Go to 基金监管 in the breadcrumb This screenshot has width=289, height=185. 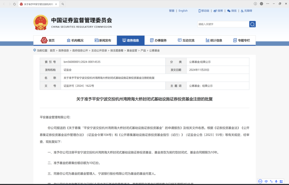[x=132, y=51]
